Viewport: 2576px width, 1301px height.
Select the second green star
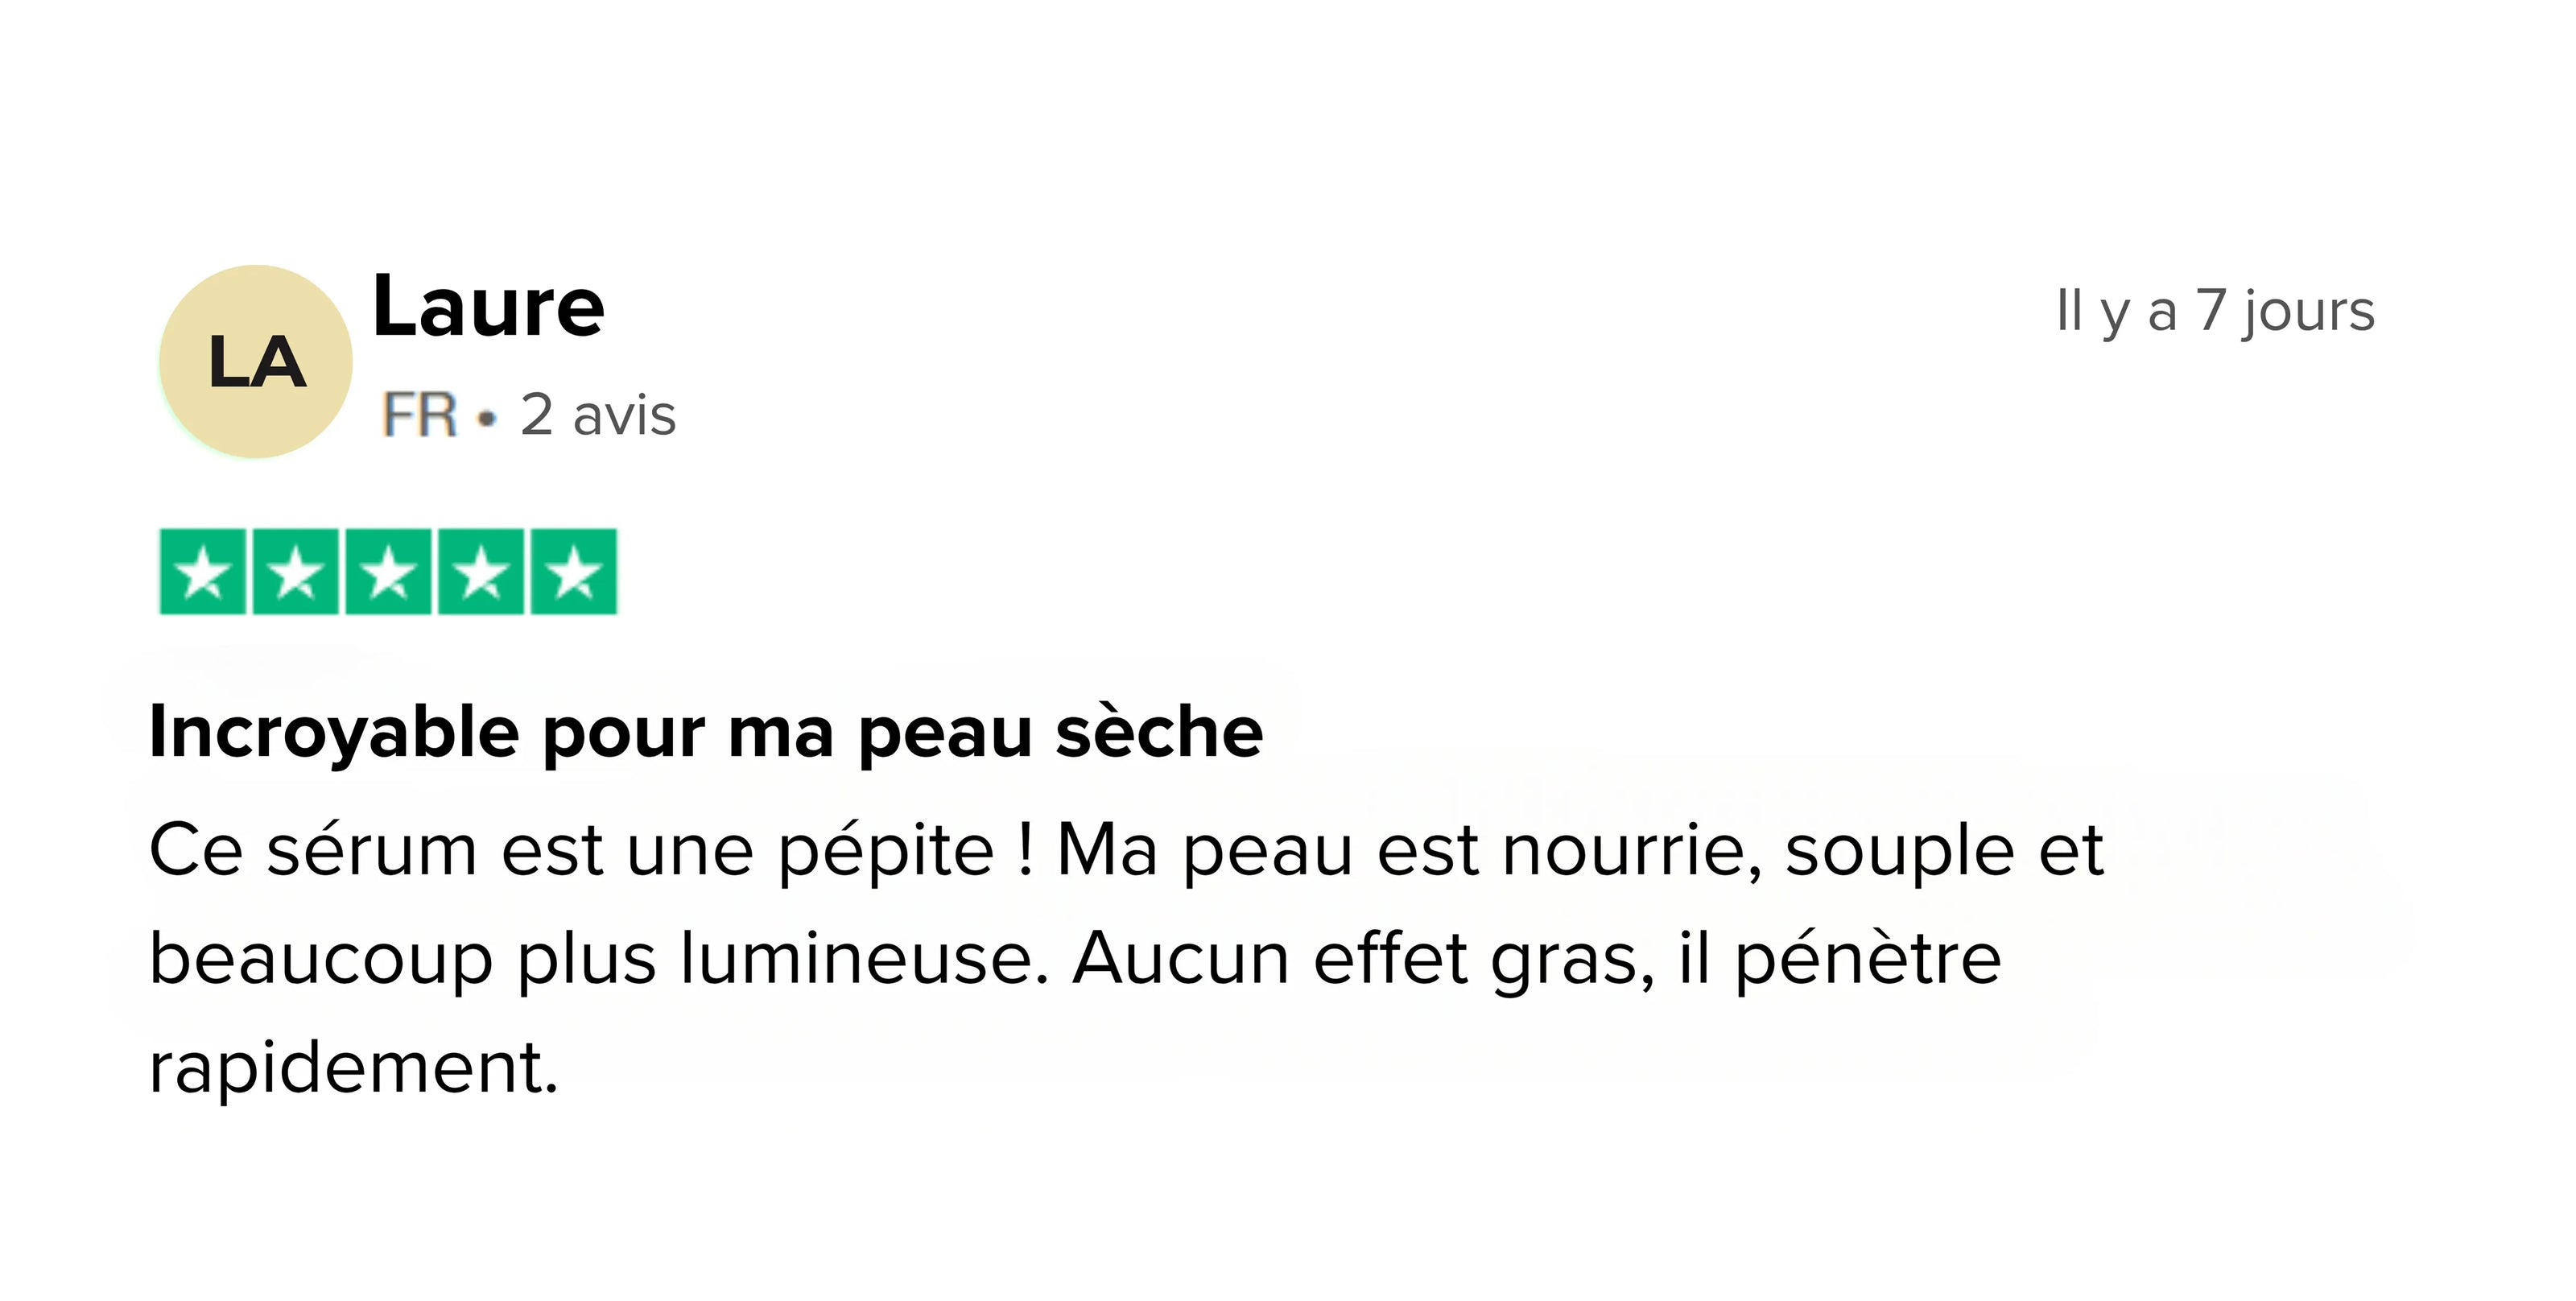click(x=295, y=571)
